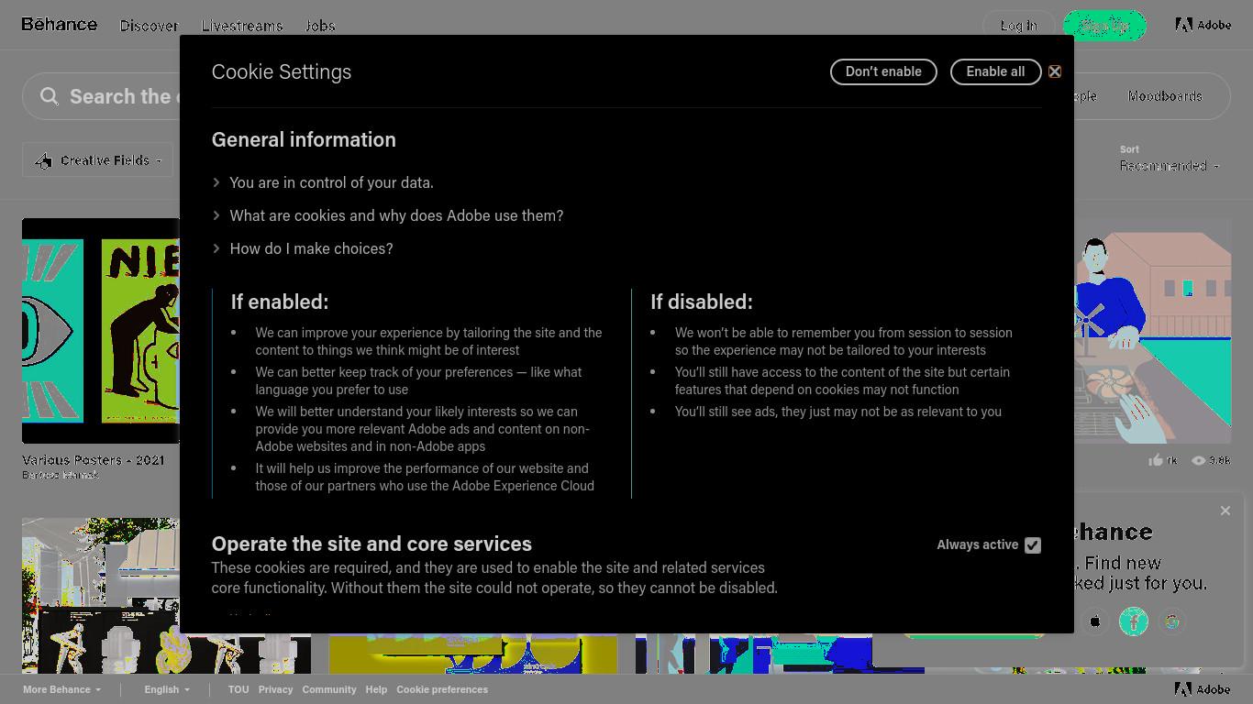Viewport: 1253px width, 704px height.
Task: Click the 'General information' heading
Action: click(304, 139)
